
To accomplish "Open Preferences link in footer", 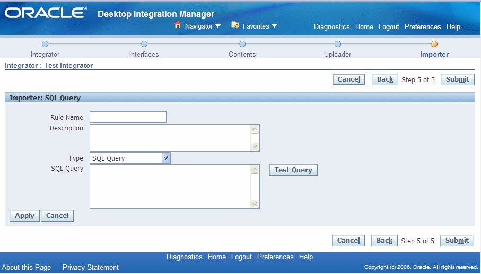I will click(x=275, y=257).
